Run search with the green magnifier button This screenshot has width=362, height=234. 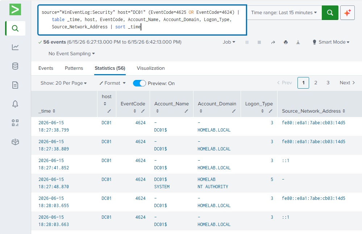click(330, 13)
